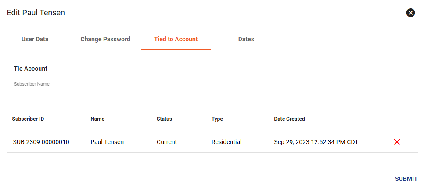The image size is (424, 184).
Task: Remove tied account with red X icon
Action: tap(397, 142)
